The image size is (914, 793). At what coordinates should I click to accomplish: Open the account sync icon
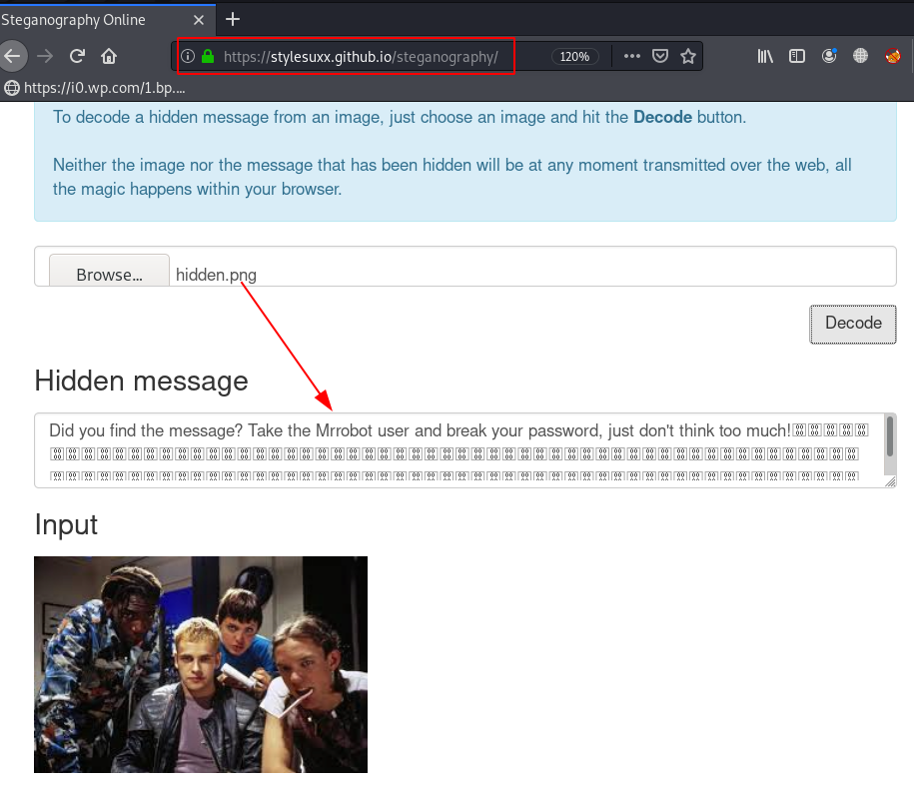tap(829, 56)
